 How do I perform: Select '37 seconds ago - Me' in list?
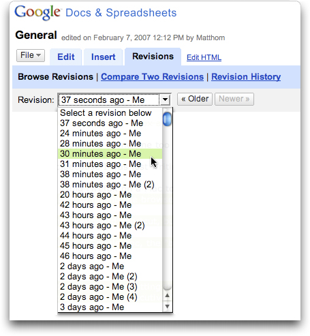click(110, 123)
